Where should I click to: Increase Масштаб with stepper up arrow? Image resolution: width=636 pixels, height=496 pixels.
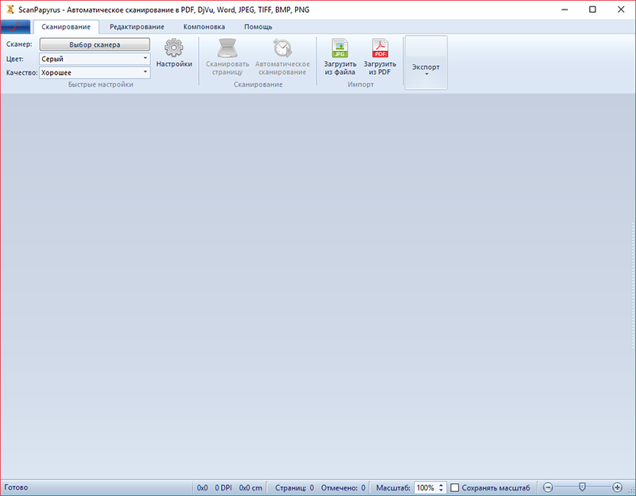point(441,485)
